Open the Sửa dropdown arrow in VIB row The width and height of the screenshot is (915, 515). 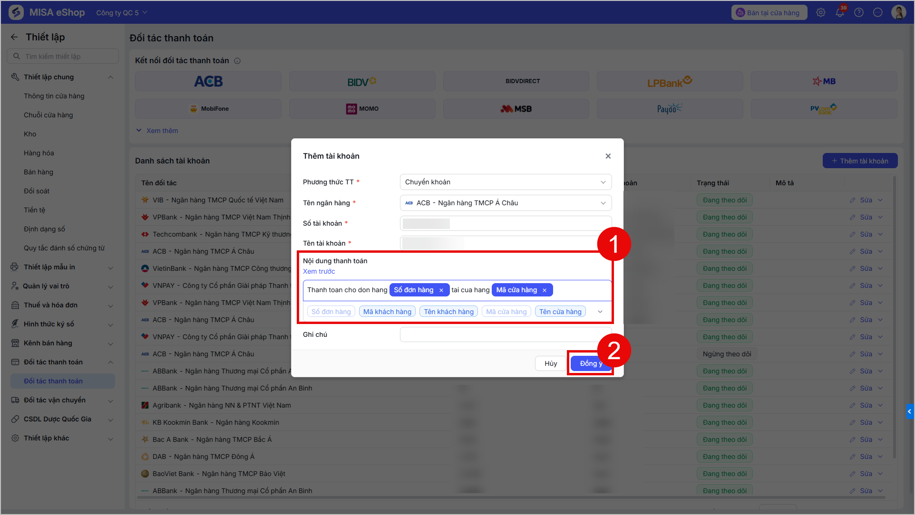click(880, 200)
